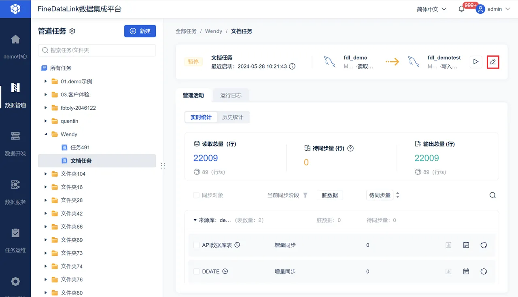Click Wendy in the breadcrumb
Viewport: 518px width, 297px height.
click(214, 31)
